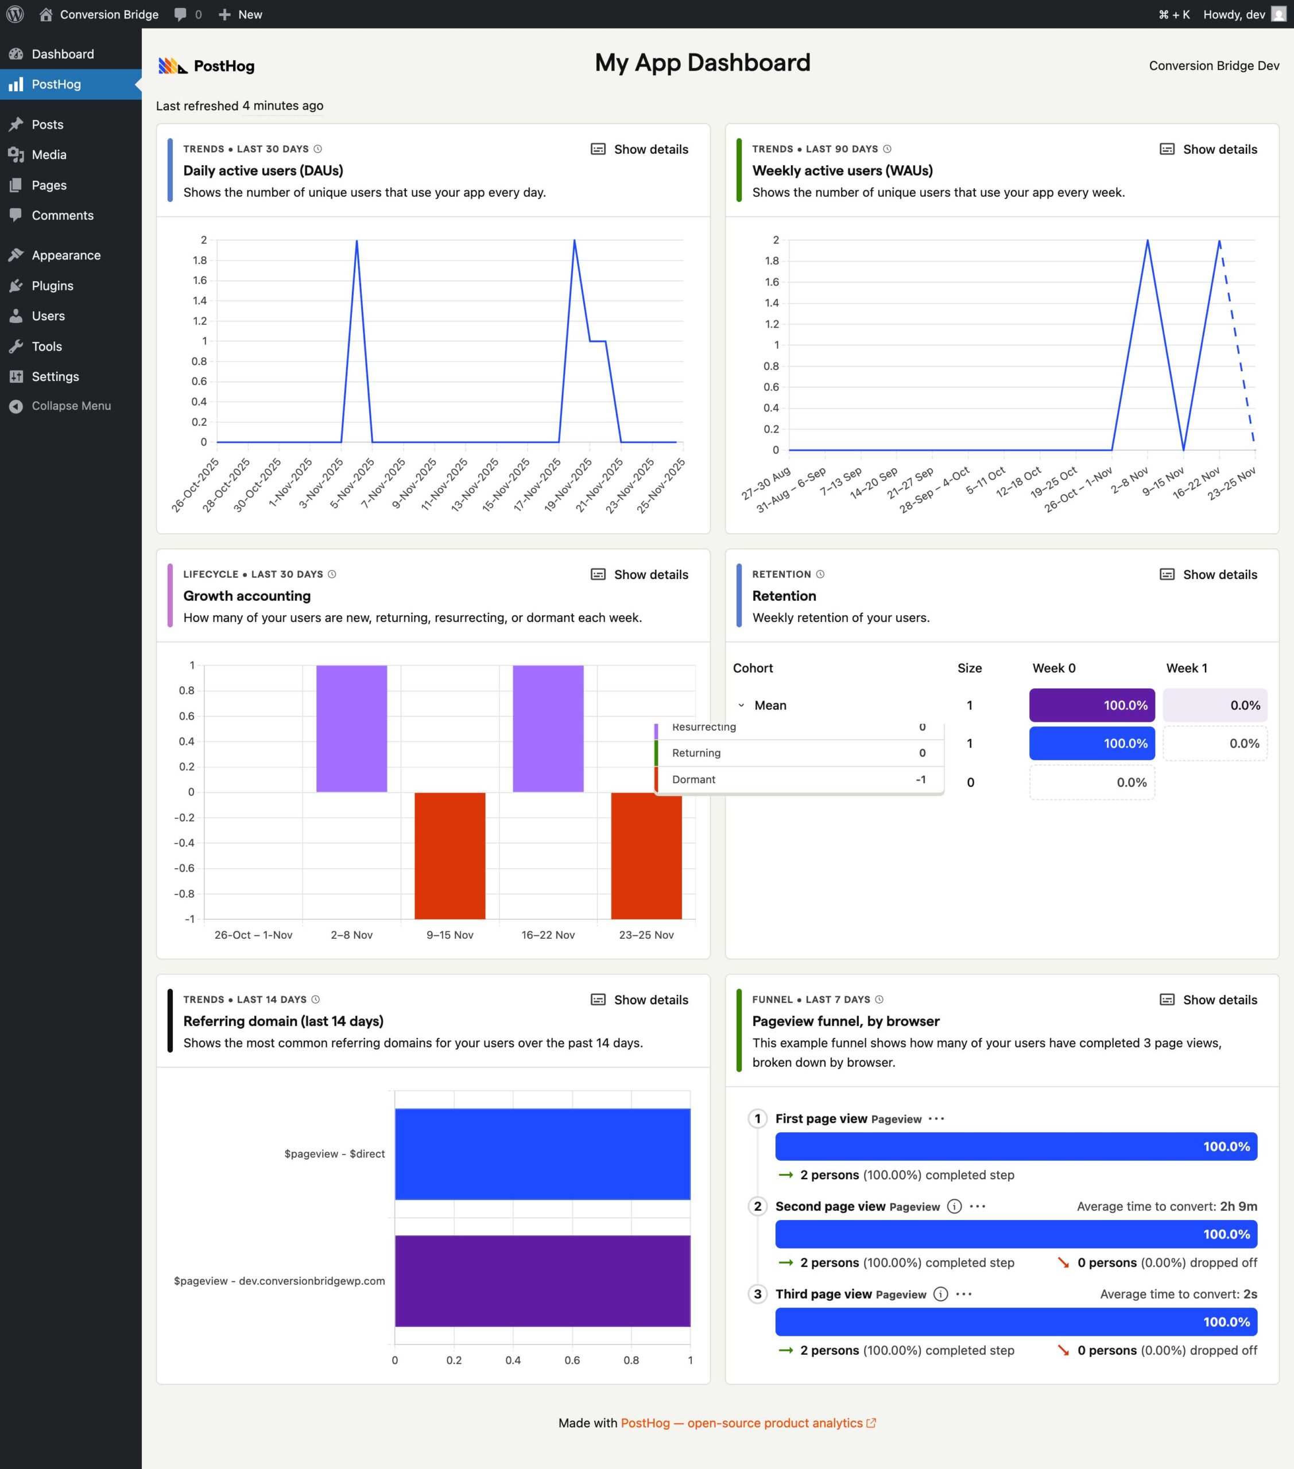Select the Plugins icon in the sidebar
Viewport: 1294px width, 1469px height.
tap(17, 285)
